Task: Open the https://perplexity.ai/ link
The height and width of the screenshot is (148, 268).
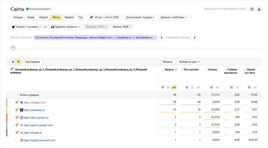Action: (x=34, y=110)
